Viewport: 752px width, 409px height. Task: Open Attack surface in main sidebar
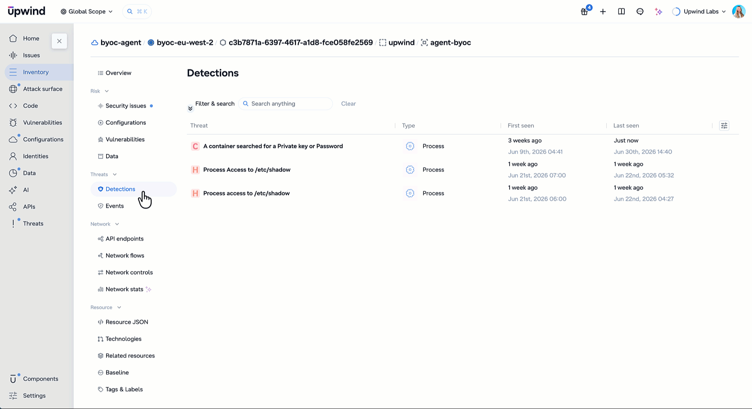pyautogui.click(x=43, y=89)
